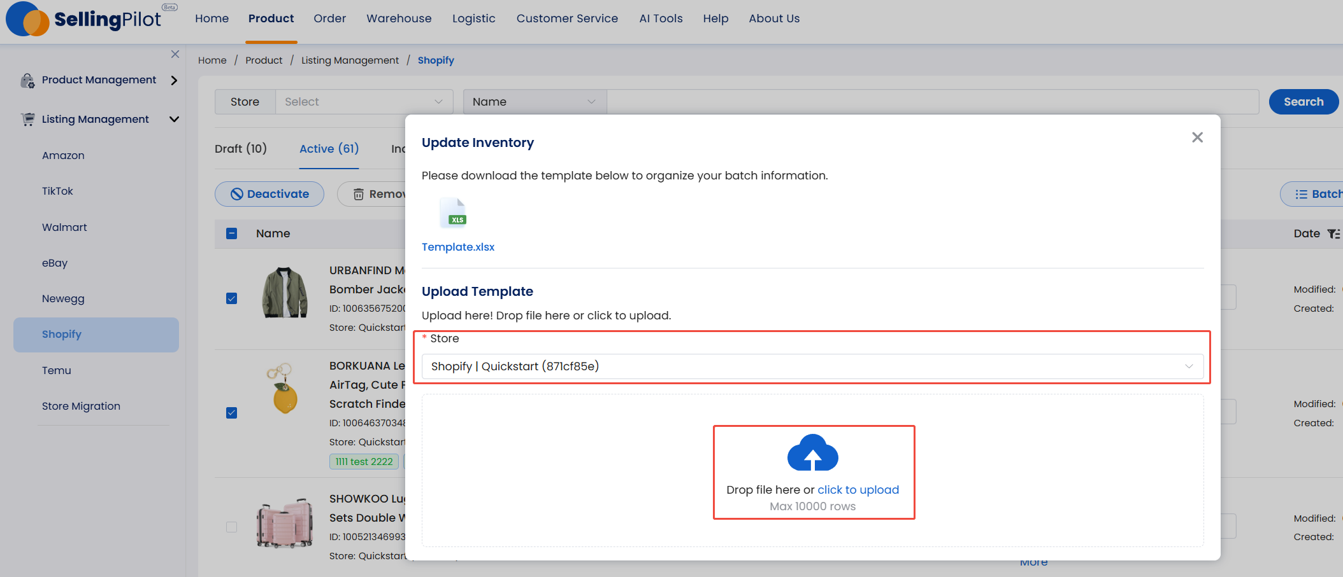Open the Store dropdown in the dialog

(x=812, y=366)
